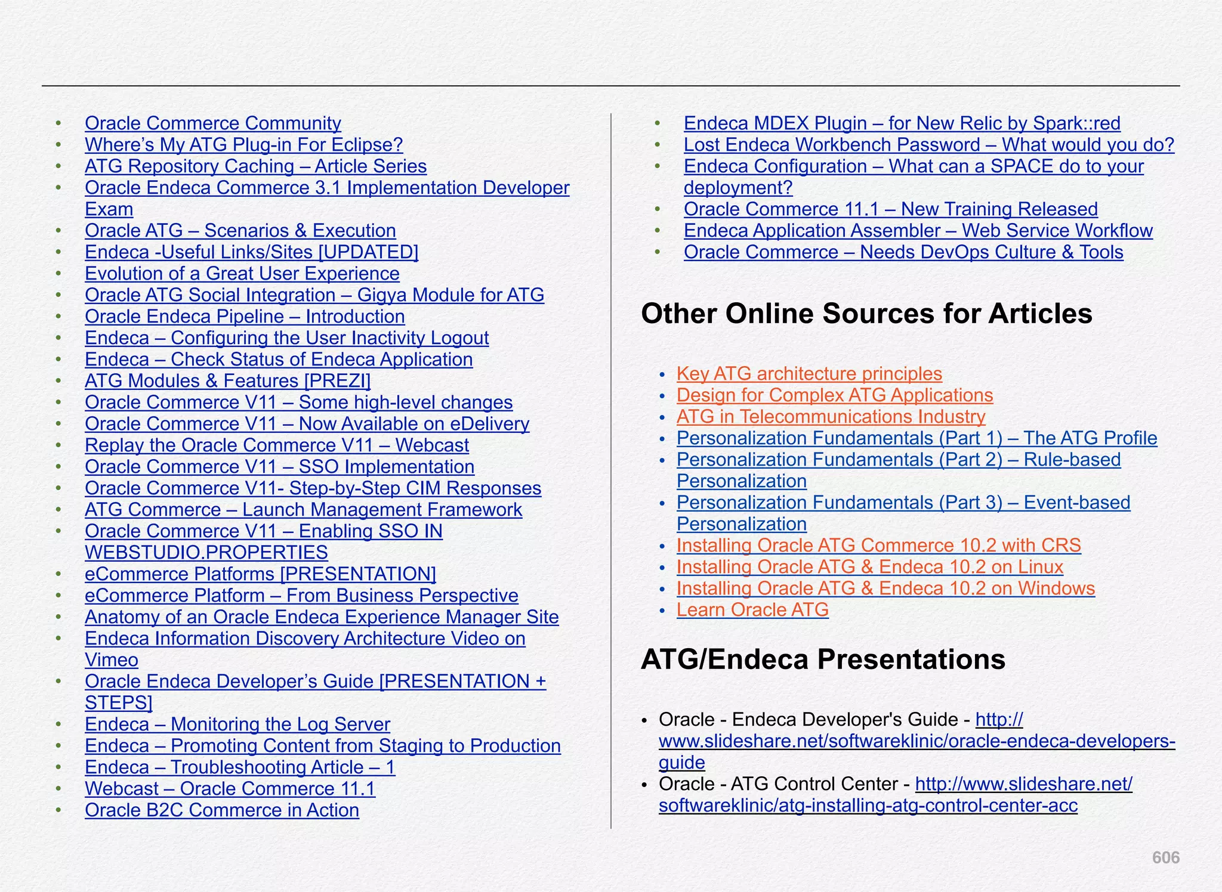Image resolution: width=1222 pixels, height=892 pixels.
Task: Click Endeca – Check Status of Endeca Application
Action: tap(279, 360)
